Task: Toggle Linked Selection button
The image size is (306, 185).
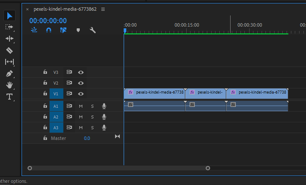Action: point(63,30)
